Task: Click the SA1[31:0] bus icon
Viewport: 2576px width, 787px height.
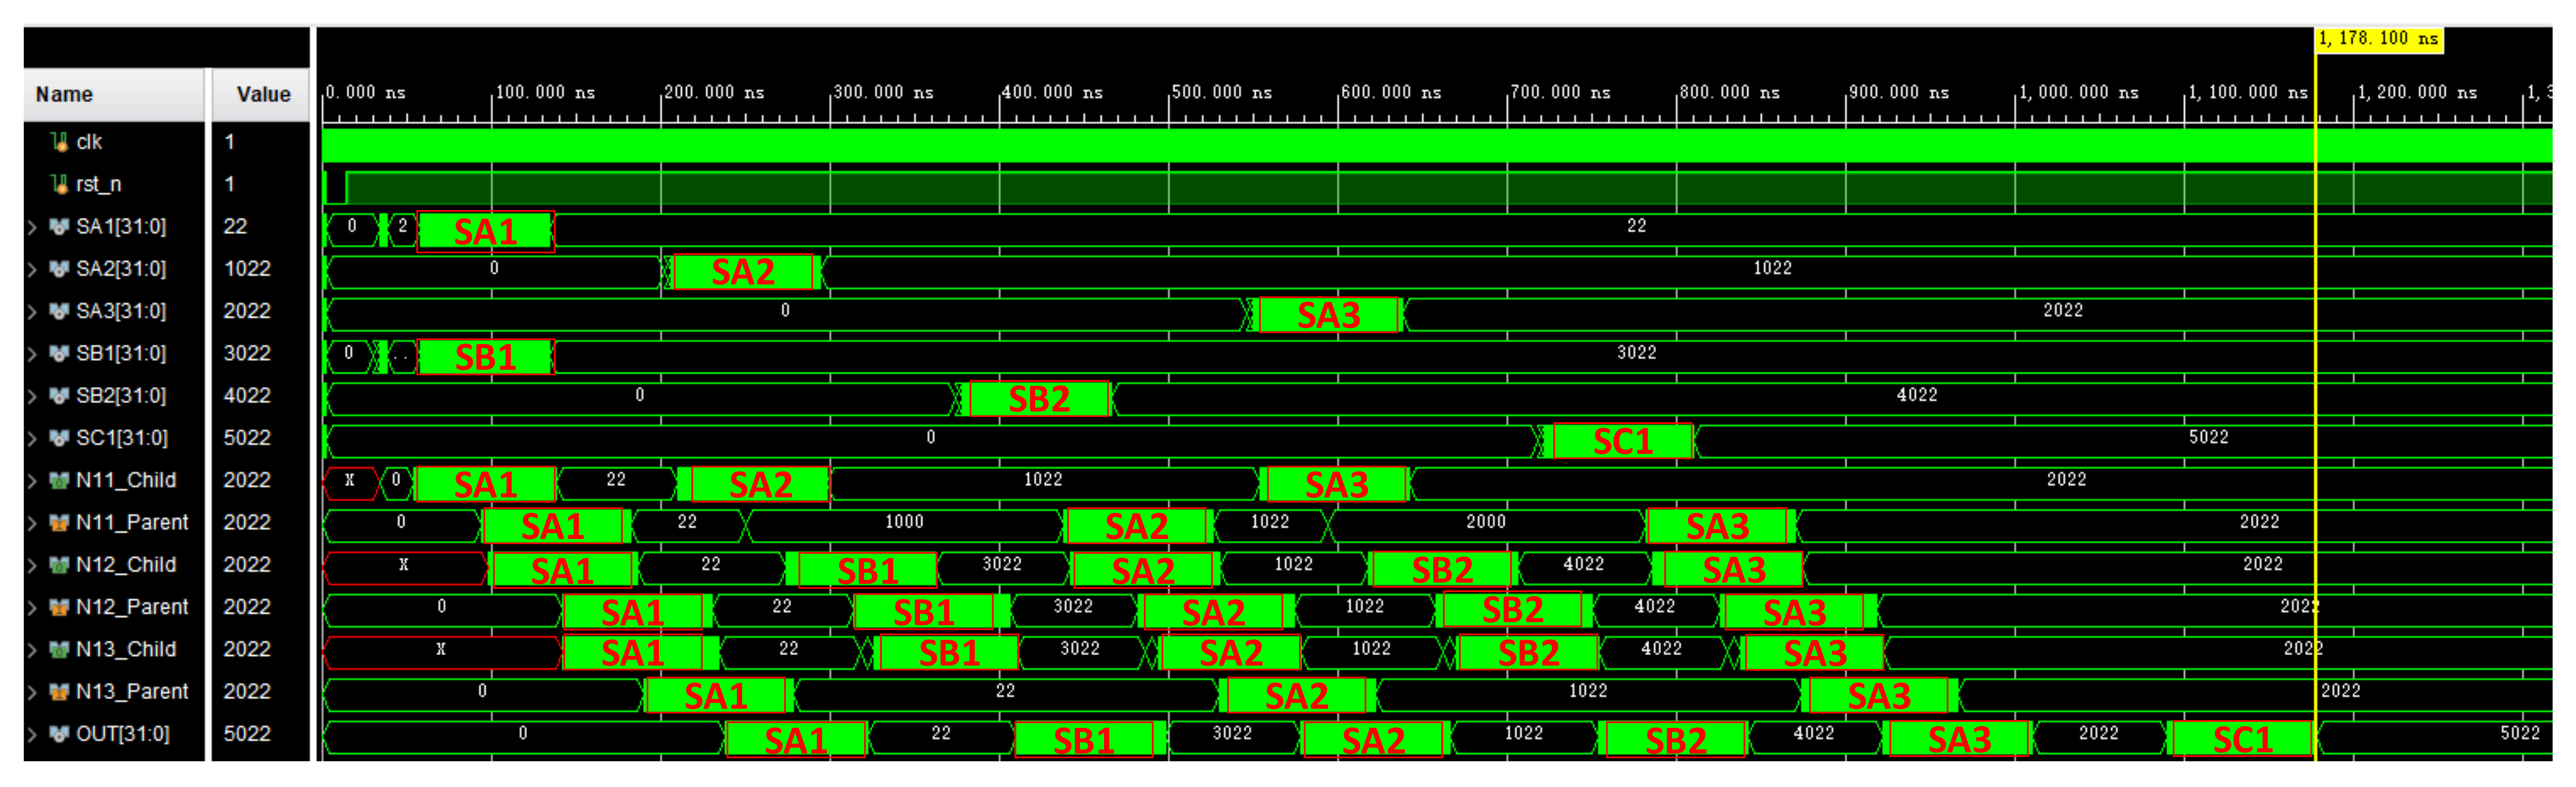Action: pyautogui.click(x=59, y=227)
